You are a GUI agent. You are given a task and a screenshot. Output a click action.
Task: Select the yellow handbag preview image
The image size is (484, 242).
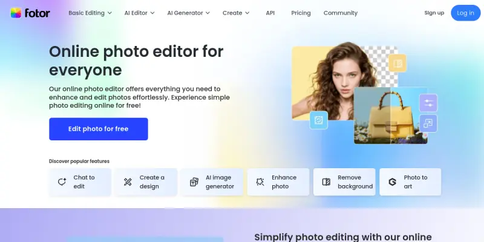click(390, 116)
